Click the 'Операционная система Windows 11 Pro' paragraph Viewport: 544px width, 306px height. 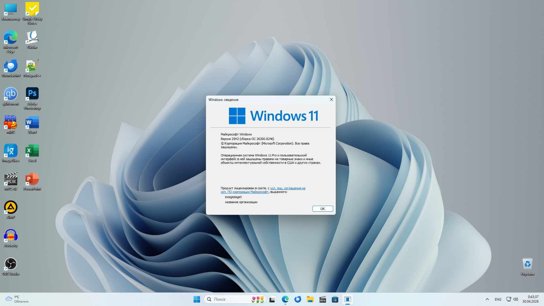tap(271, 159)
